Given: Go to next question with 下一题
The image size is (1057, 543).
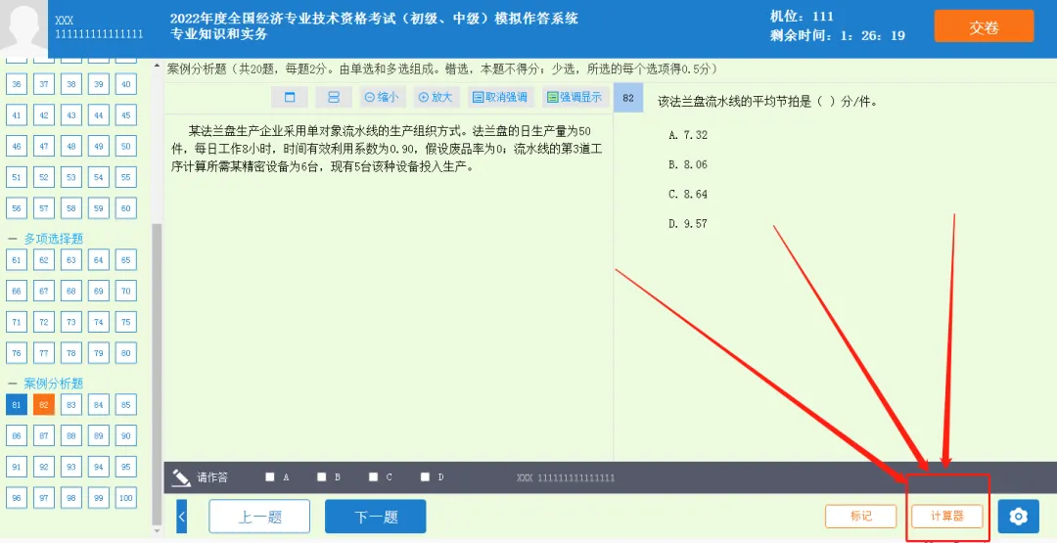Looking at the screenshot, I should (376, 516).
